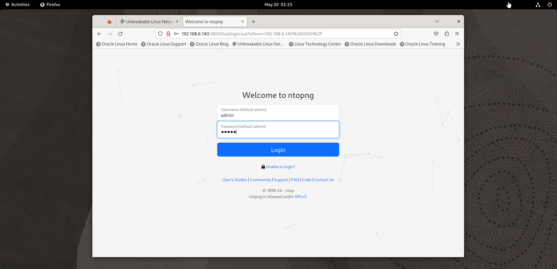This screenshot has height=269, width=557.
Task: Open a new tab with the plus button
Action: pyautogui.click(x=253, y=22)
